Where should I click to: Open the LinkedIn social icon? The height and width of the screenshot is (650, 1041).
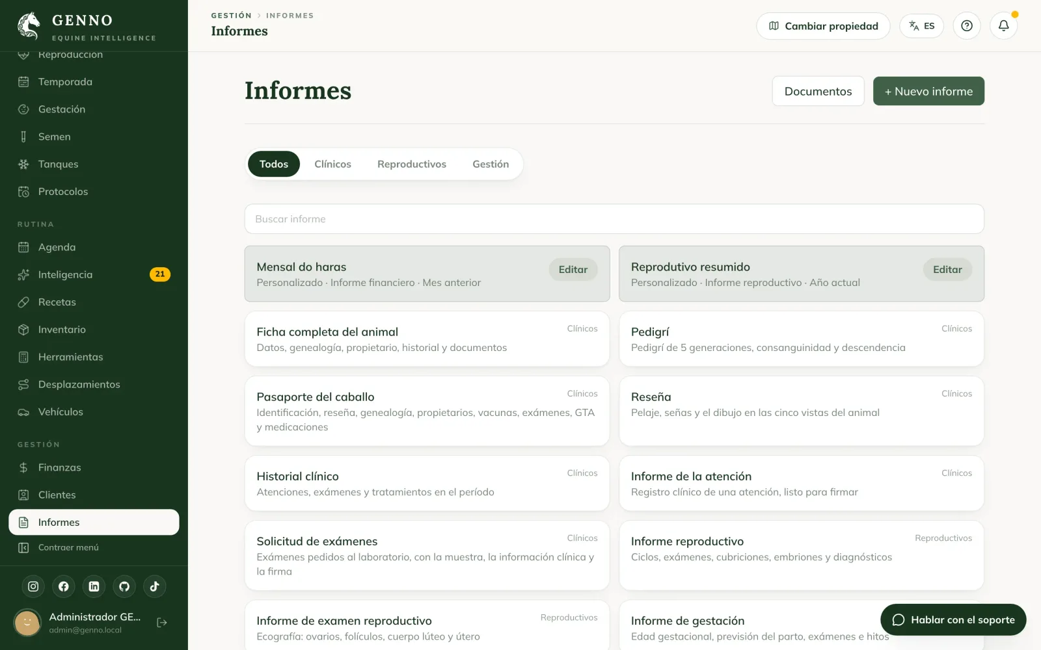(x=94, y=586)
